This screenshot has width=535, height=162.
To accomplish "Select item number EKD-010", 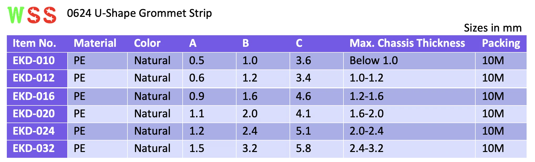I will 34,61.
